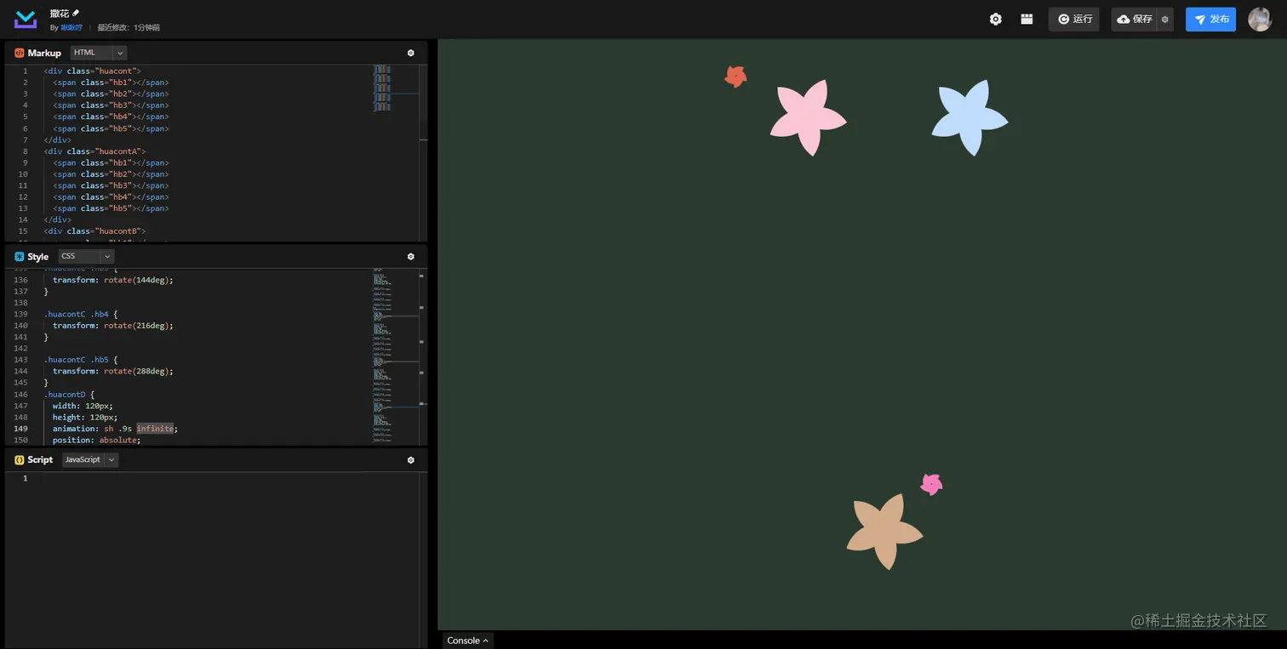Click line number 149 in the Style editor
The image size is (1287, 649).
point(20,429)
